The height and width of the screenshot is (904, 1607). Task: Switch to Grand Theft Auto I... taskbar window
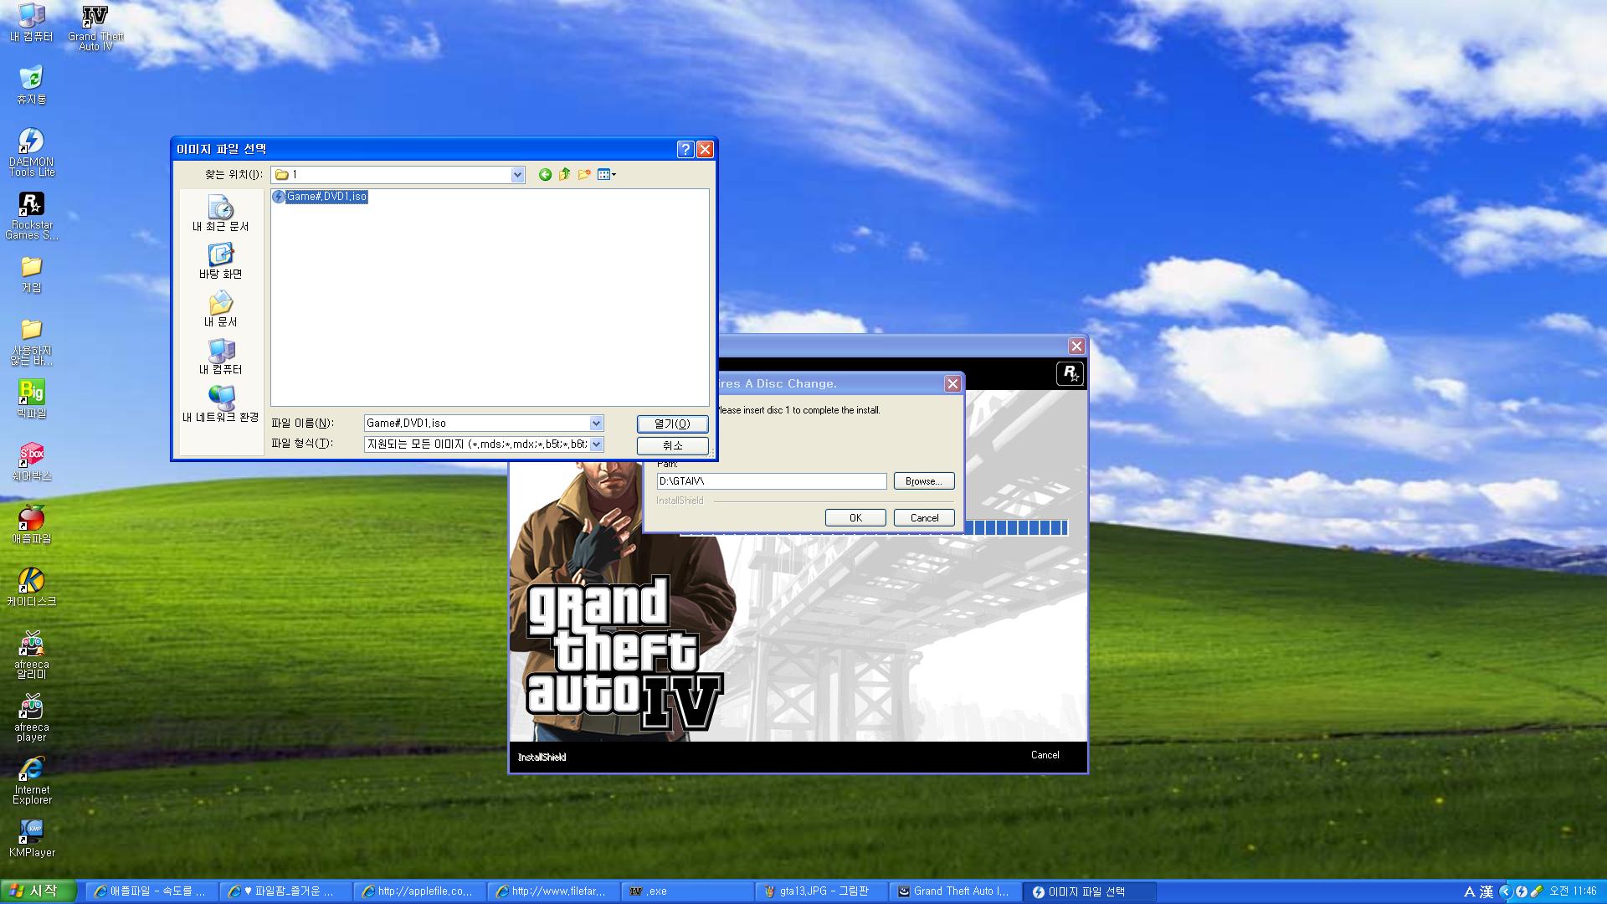[x=955, y=891]
